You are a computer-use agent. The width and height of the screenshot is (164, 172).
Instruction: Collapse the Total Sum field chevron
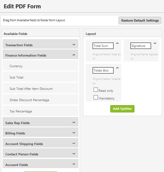click(x=117, y=43)
